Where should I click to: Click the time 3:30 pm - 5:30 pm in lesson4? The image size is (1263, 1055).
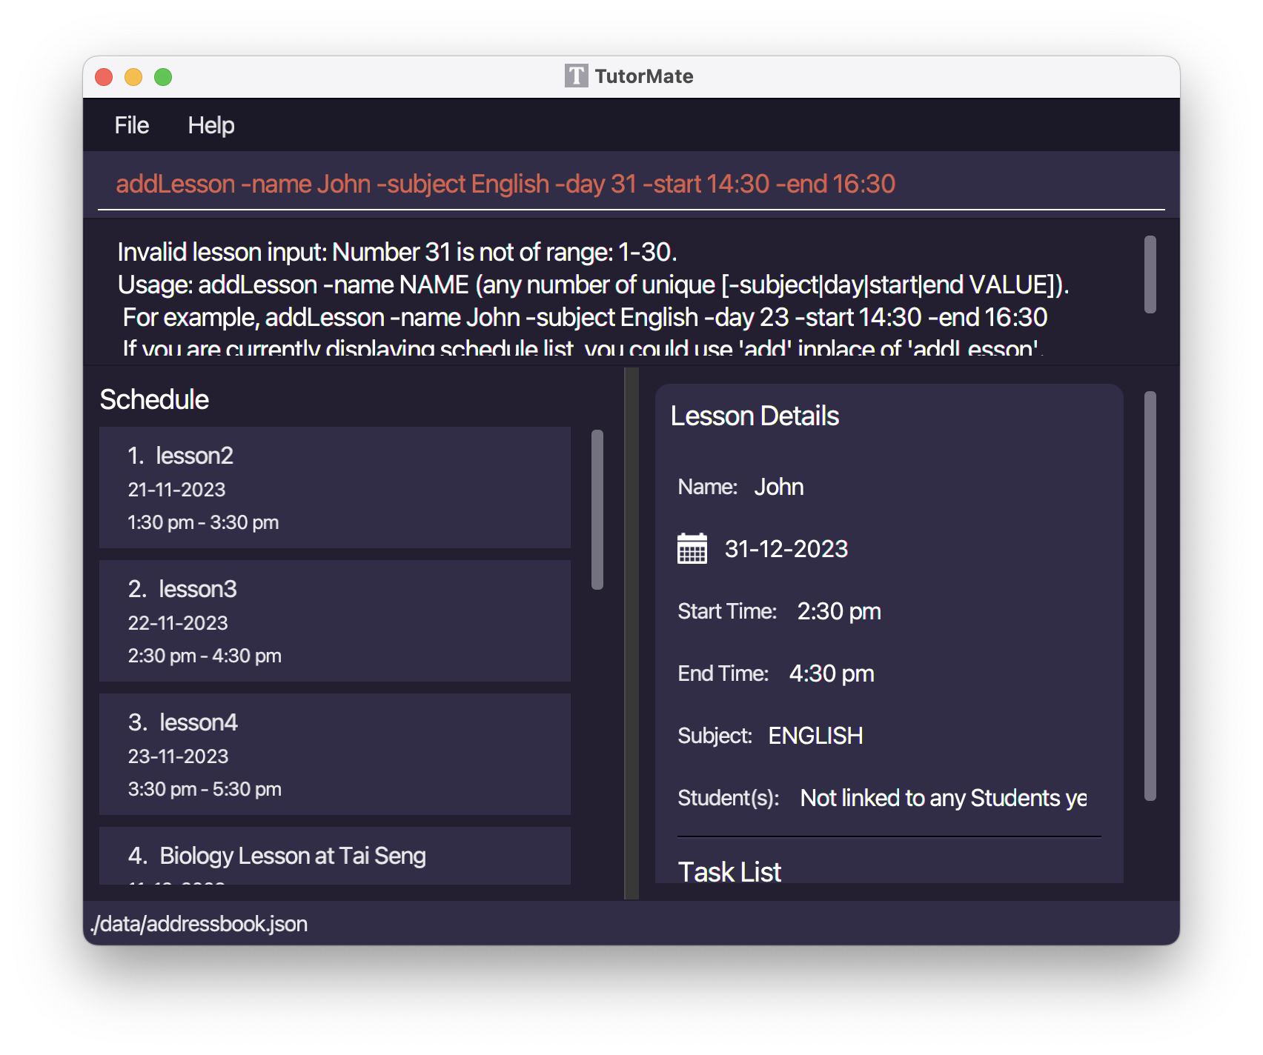(205, 789)
